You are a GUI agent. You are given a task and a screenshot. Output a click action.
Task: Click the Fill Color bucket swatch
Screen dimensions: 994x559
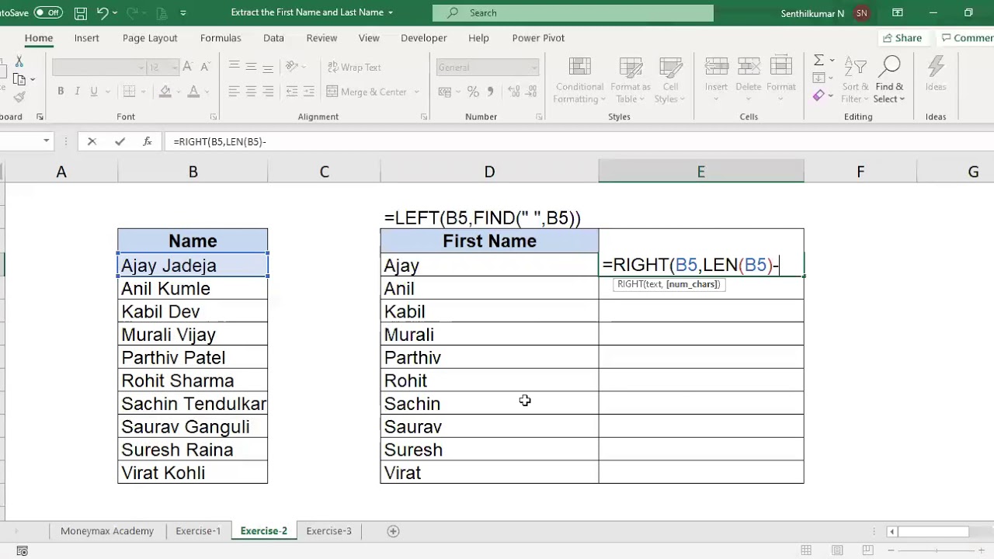tap(165, 92)
